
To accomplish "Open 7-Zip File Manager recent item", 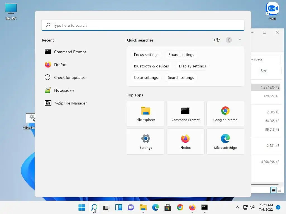I will tap(66, 103).
